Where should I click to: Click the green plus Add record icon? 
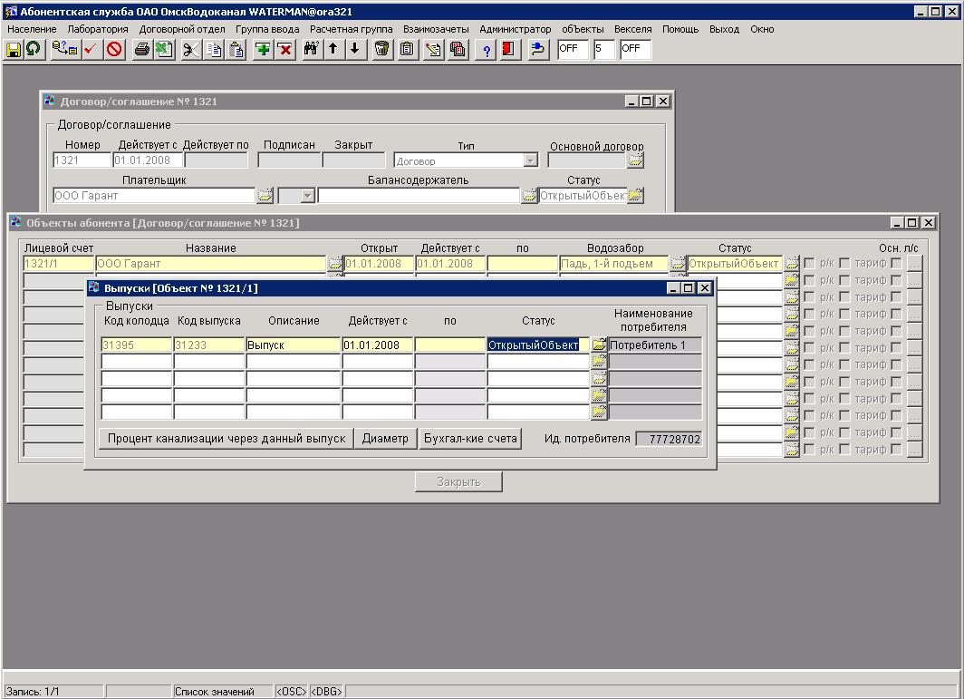[263, 49]
